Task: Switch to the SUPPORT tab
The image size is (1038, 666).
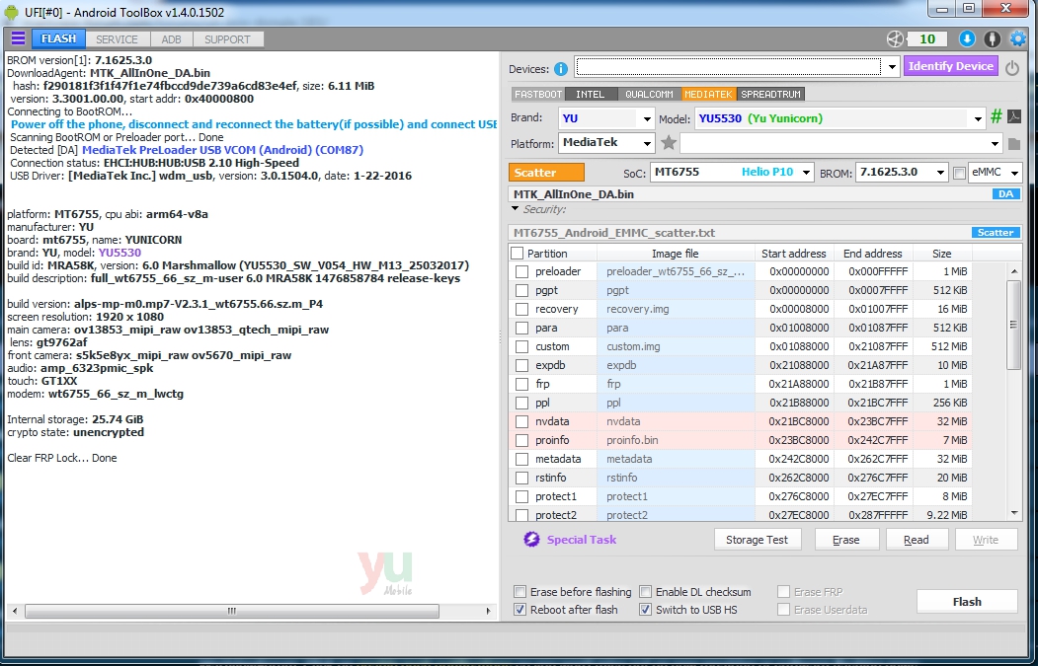Action: [x=227, y=39]
